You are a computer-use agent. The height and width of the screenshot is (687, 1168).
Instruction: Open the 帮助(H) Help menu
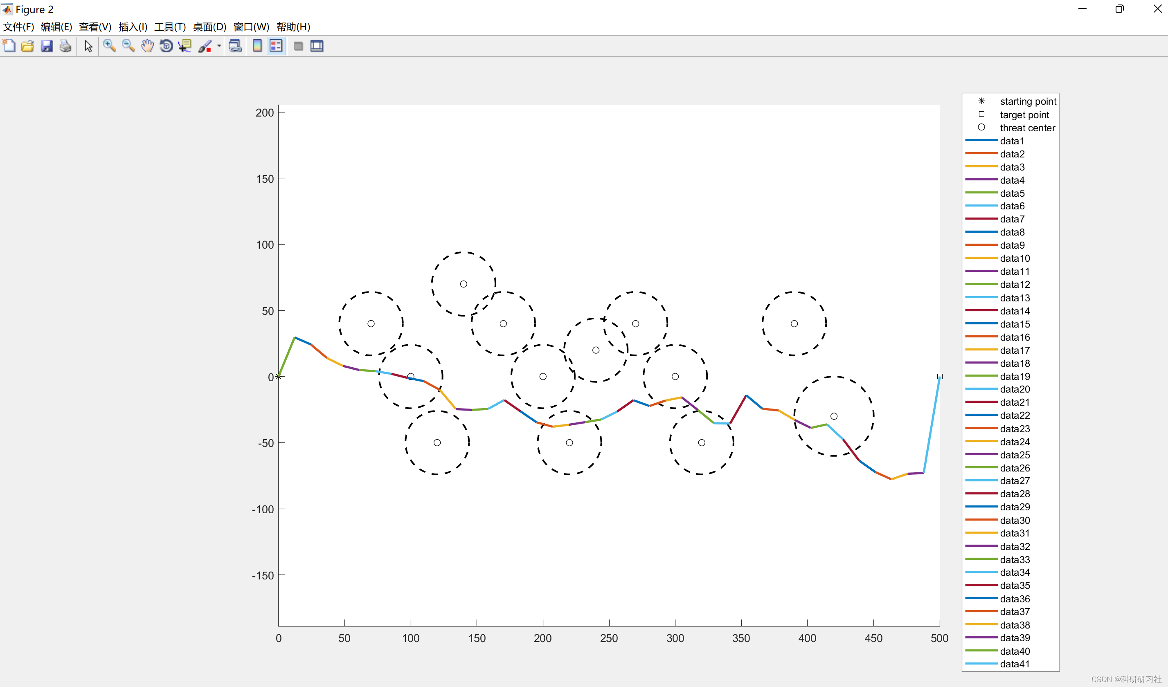click(293, 27)
